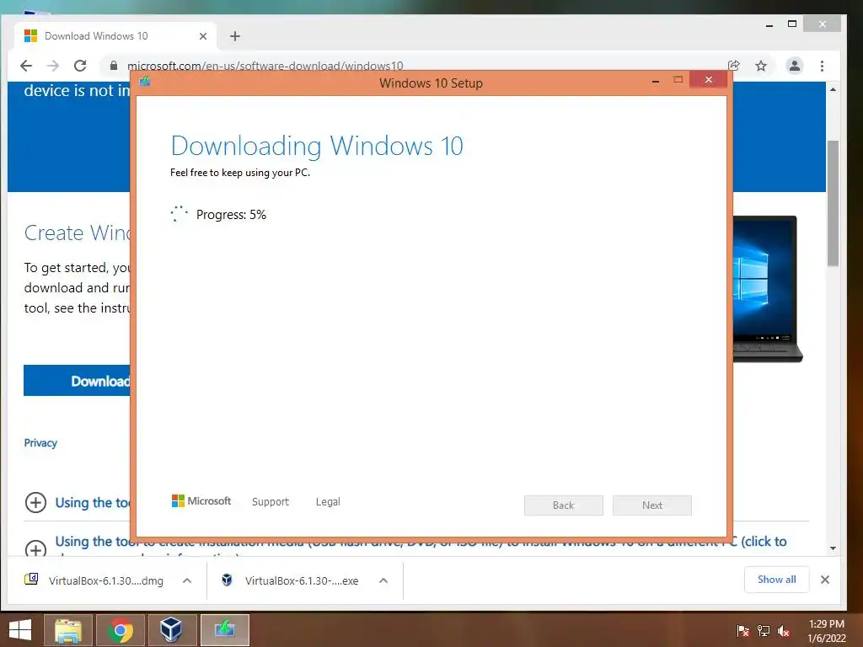Click the vertical scrollbar thumb
The width and height of the screenshot is (863, 647).
tap(833, 204)
